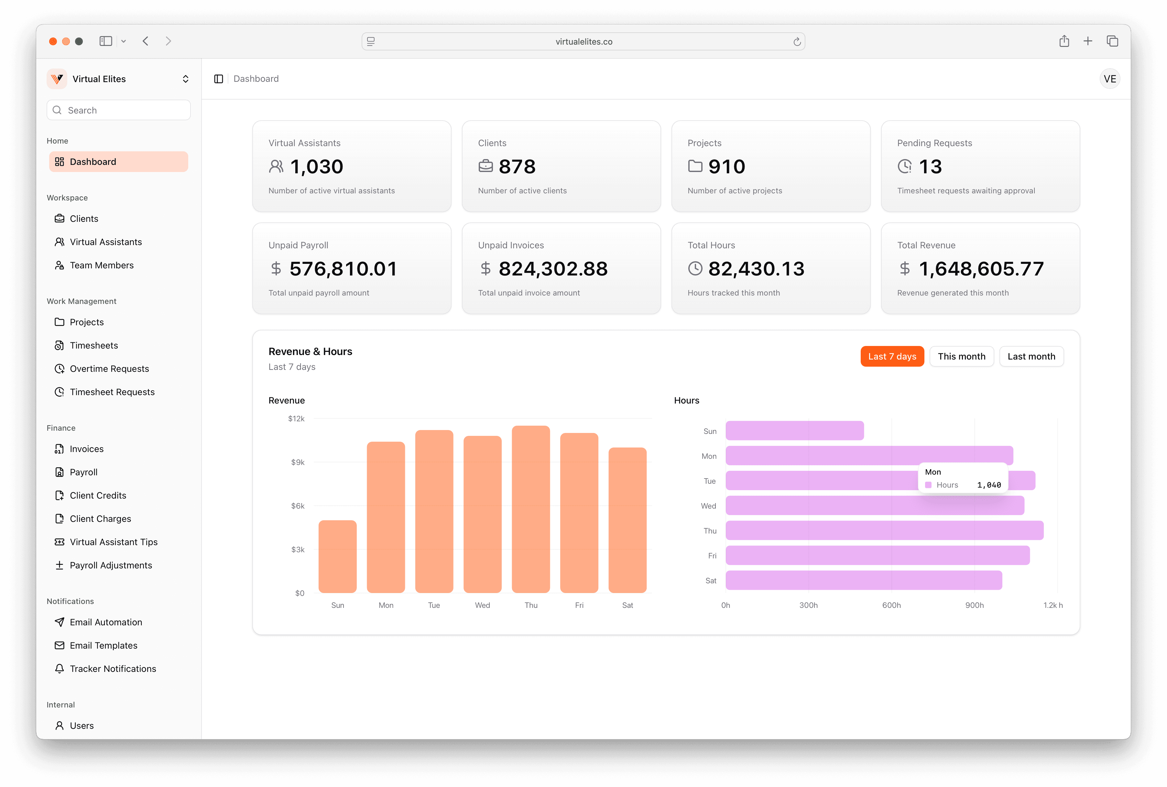Select the Overtime Requests clock icon
The height and width of the screenshot is (787, 1167).
[x=60, y=368]
